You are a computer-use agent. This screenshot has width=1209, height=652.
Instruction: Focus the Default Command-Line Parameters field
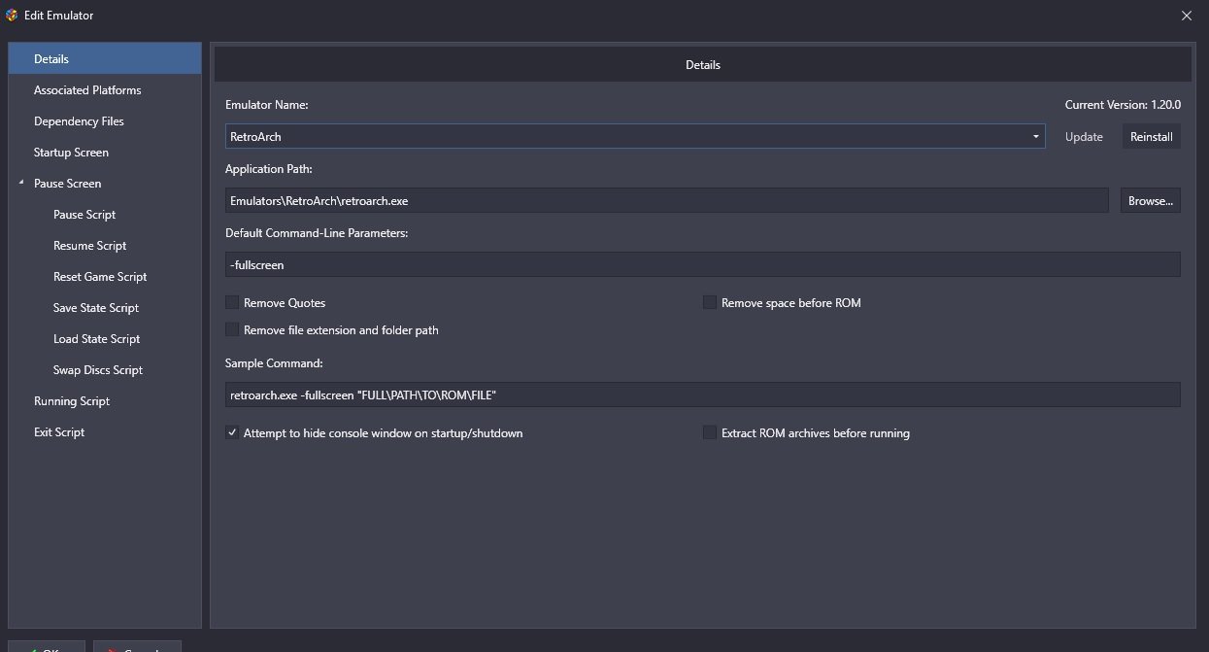[x=703, y=264]
